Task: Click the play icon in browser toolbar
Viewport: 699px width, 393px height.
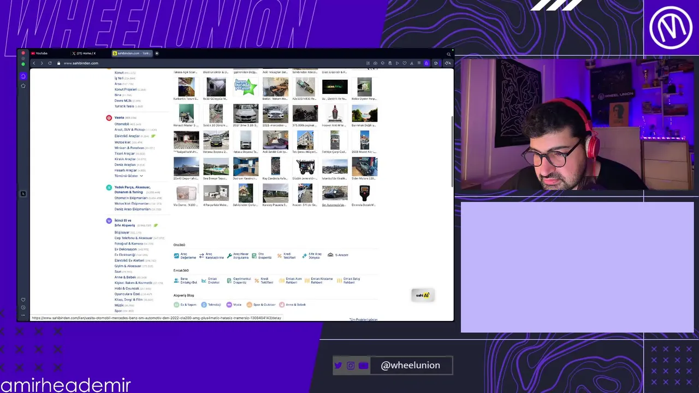Action: coord(397,63)
